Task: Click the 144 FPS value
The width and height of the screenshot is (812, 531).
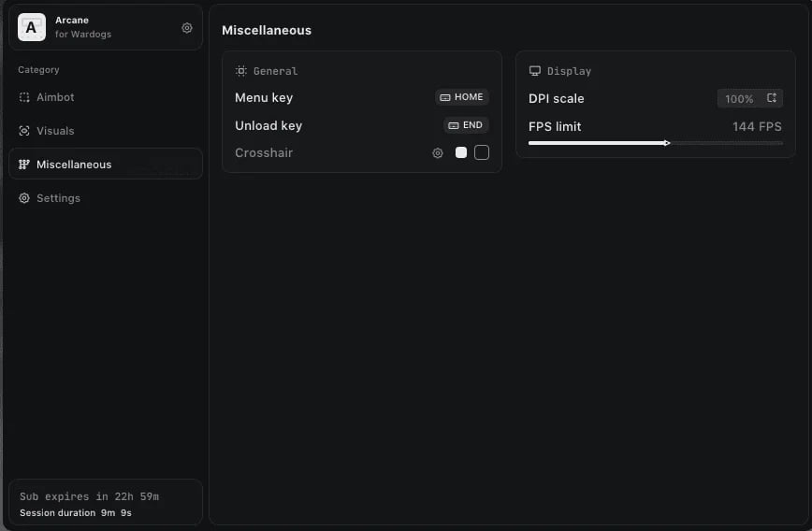Action: pyautogui.click(x=757, y=127)
